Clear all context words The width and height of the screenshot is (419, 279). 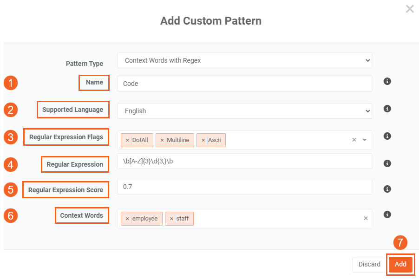point(366,218)
